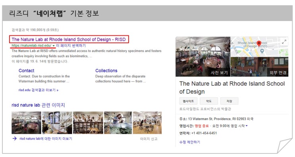Screen dimensions: 295x157
Task: Click '연락처' contact label
Action: point(185,133)
